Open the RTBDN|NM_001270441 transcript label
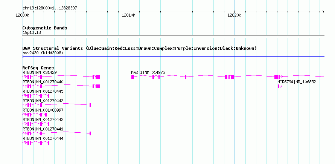This screenshot has width=335, height=164. tap(43, 129)
